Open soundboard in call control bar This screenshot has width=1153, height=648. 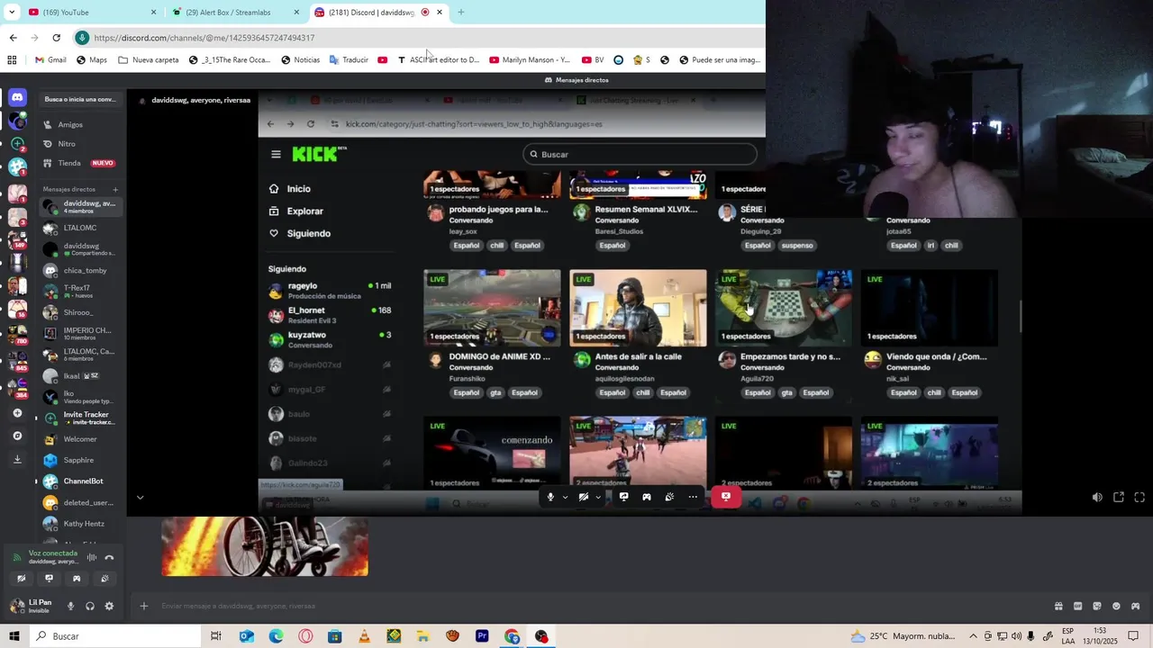pos(669,497)
